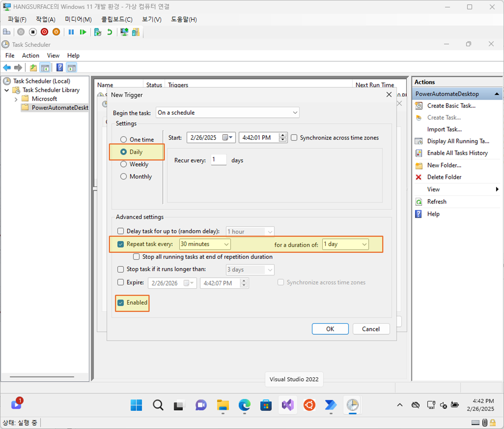The image size is (504, 429).
Task: Open the Action menu in Task Scheduler
Action: [x=30, y=56]
